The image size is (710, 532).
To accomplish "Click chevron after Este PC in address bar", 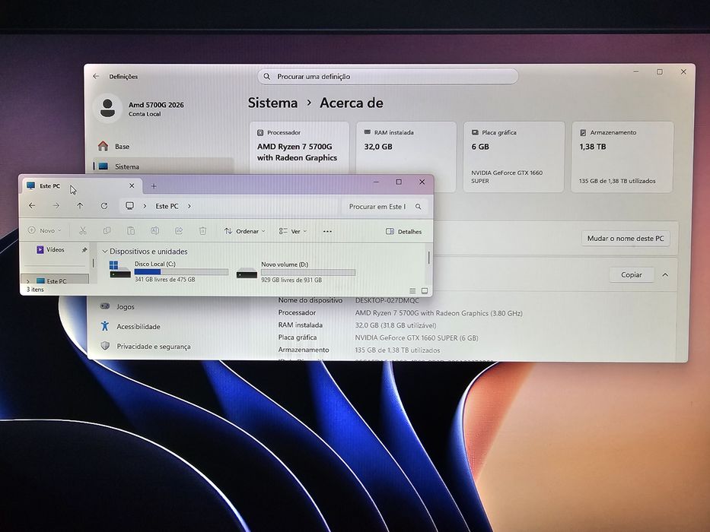I will point(189,206).
